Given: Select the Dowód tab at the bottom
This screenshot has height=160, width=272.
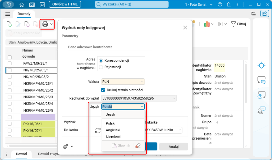Looking at the screenshot, I should coord(21,154).
